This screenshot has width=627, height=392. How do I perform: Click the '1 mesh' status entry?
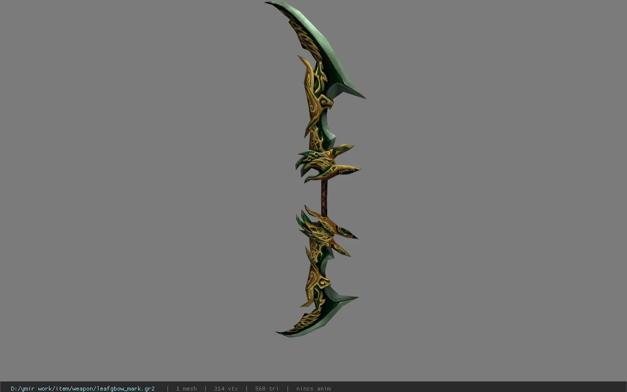(x=187, y=389)
